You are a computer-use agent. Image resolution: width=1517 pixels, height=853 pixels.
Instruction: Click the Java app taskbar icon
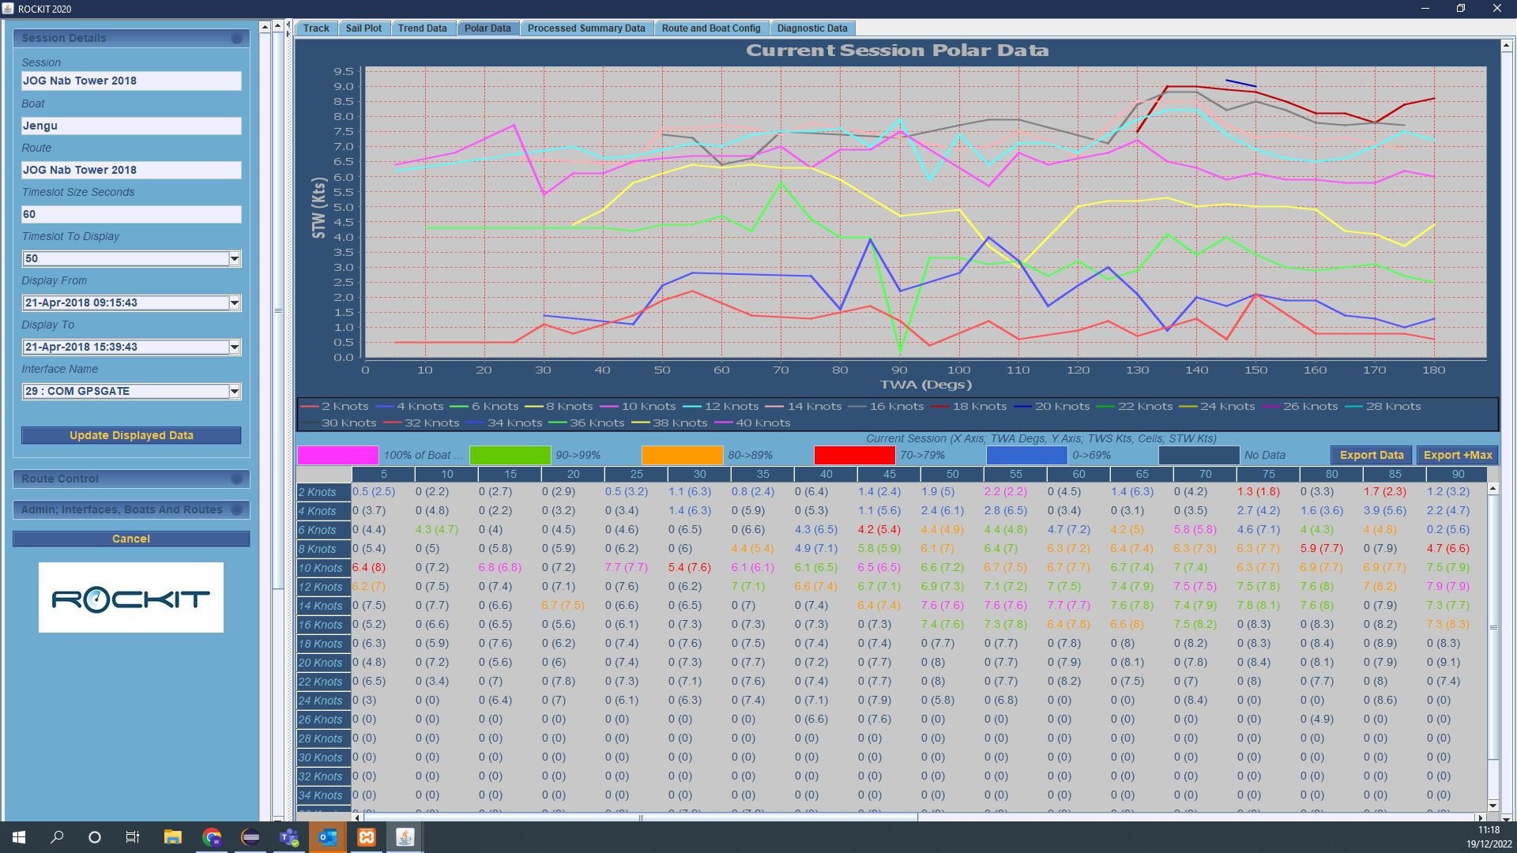[405, 837]
